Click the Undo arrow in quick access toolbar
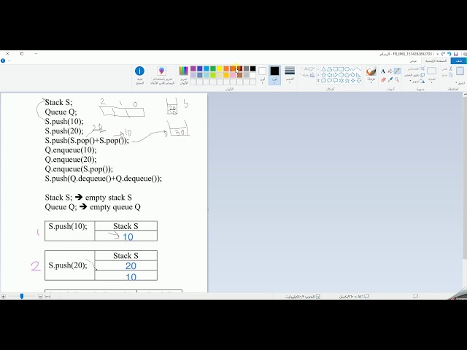Viewport: 467px width, 350px height. (x=449, y=54)
